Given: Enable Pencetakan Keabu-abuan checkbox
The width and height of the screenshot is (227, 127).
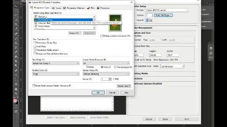Looking at the screenshot, I should tap(35, 50).
